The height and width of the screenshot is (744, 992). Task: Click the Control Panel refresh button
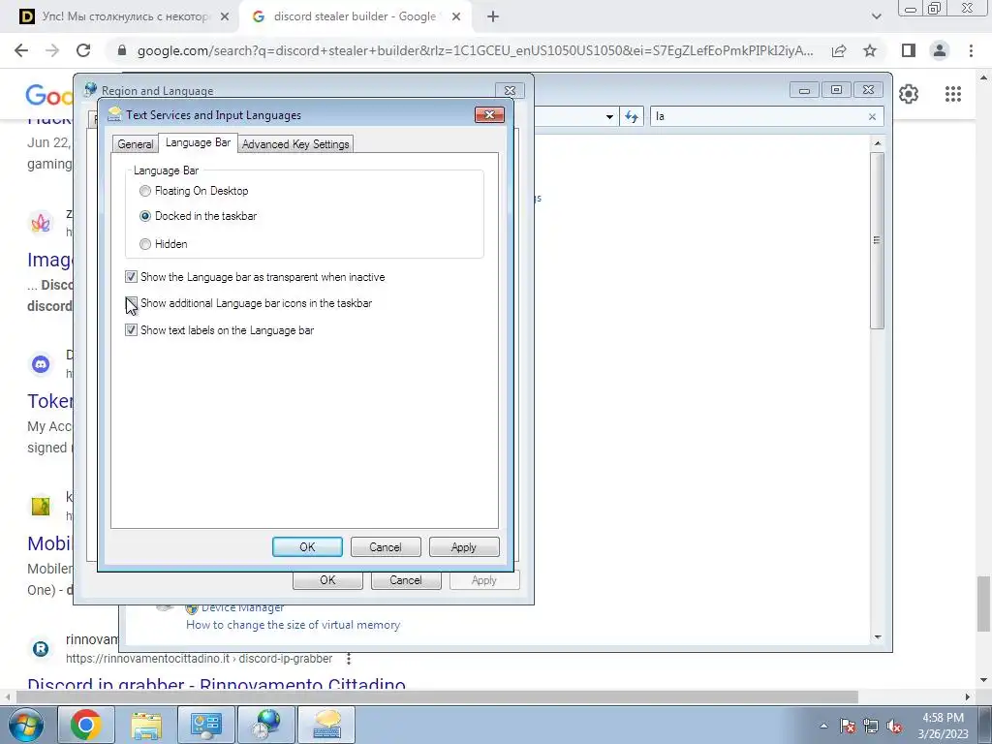coord(632,116)
